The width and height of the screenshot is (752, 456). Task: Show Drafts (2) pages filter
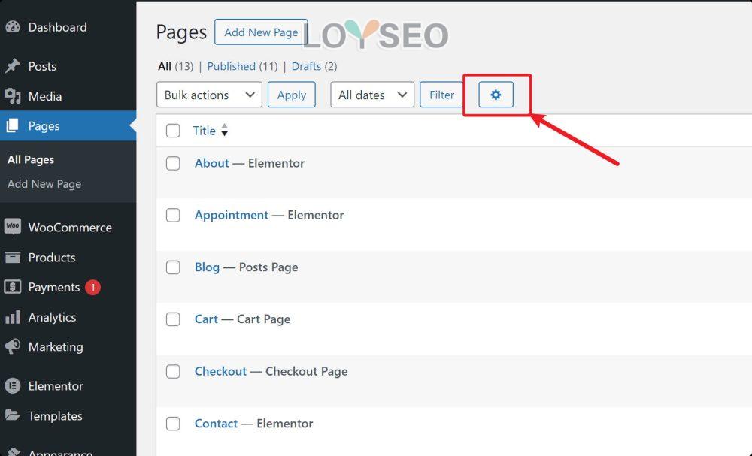click(x=314, y=66)
